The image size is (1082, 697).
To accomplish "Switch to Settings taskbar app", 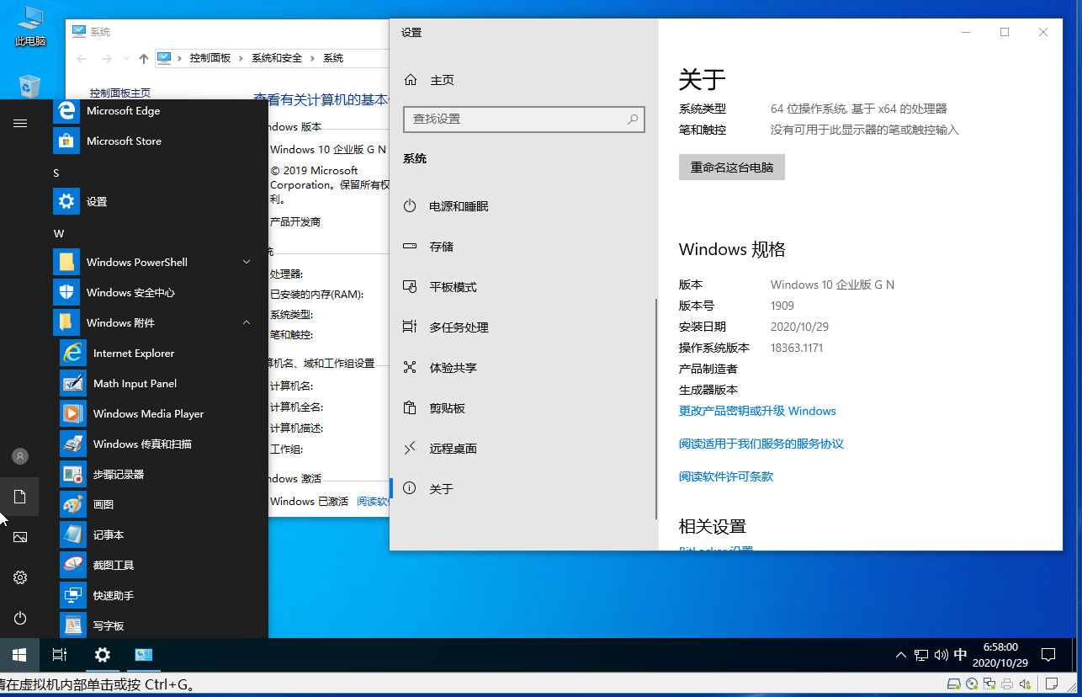I will [x=102, y=655].
